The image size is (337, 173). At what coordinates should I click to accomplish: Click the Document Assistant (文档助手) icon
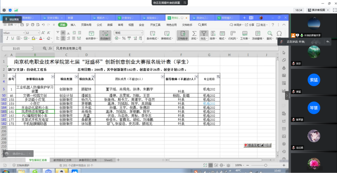pyautogui.click(x=183, y=33)
